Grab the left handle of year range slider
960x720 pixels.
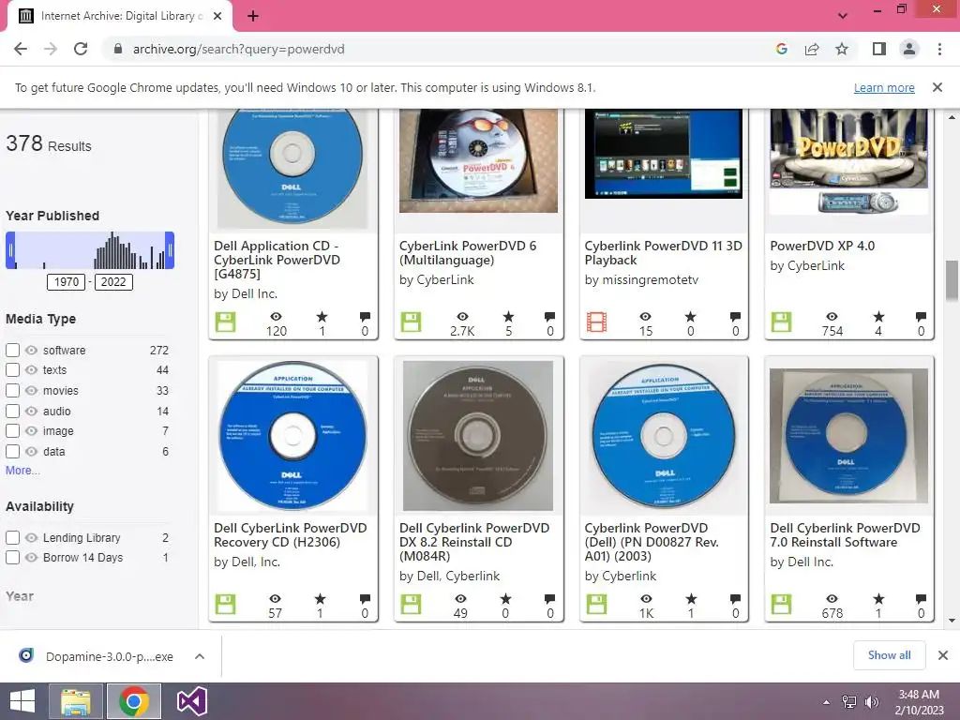[x=10, y=249]
